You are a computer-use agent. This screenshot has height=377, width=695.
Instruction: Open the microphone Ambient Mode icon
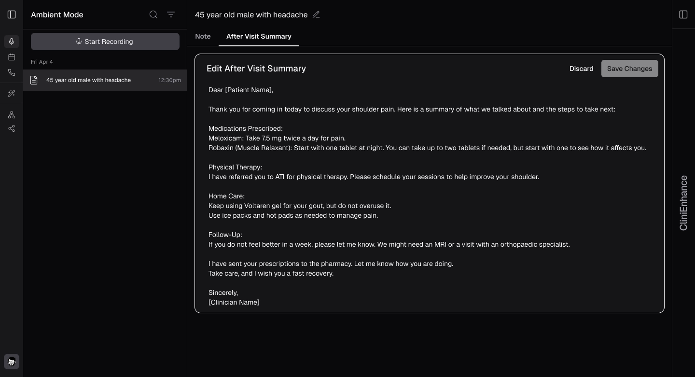(12, 42)
